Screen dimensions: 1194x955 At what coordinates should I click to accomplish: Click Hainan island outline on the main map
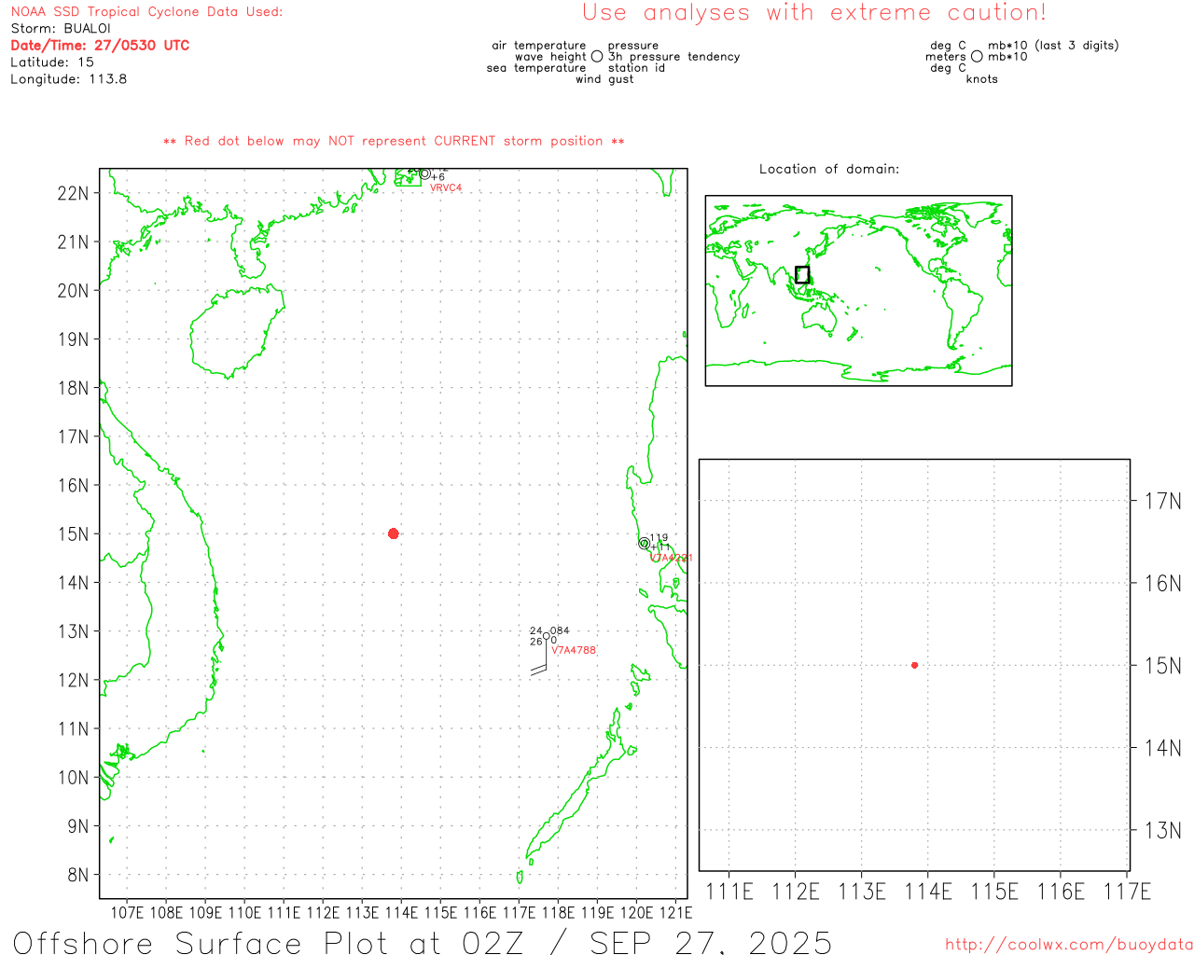[x=237, y=331]
